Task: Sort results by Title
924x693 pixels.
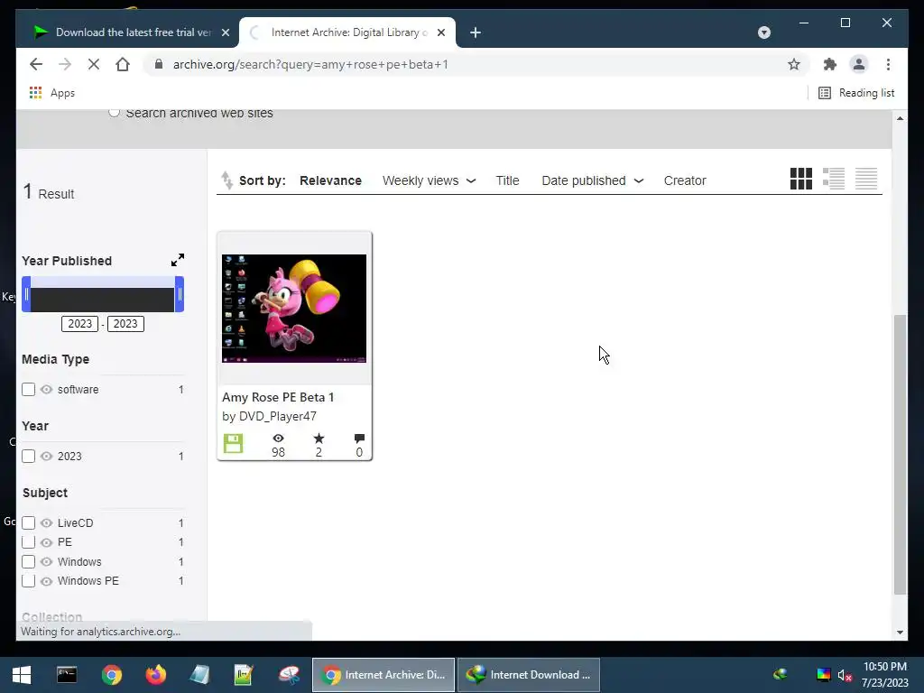Action: click(x=507, y=180)
